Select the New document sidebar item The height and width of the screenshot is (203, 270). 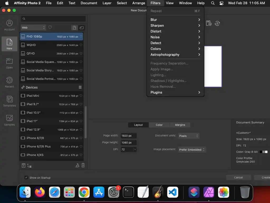coord(9,44)
